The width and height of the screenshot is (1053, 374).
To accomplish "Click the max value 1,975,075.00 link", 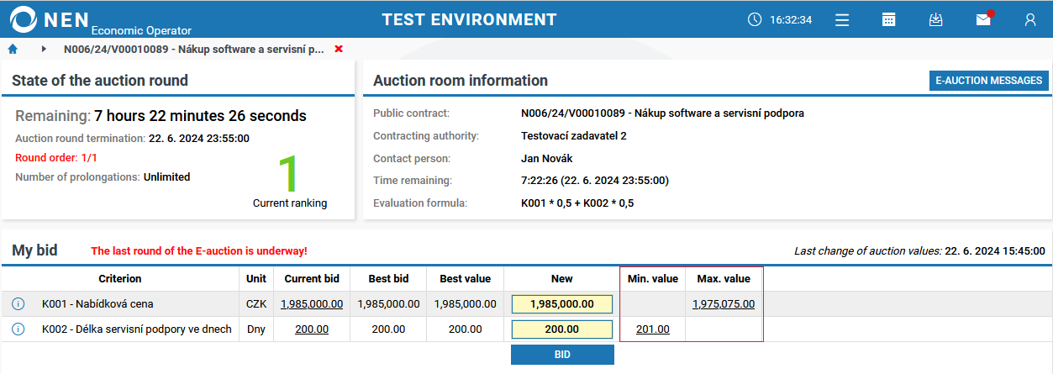I will coord(724,304).
